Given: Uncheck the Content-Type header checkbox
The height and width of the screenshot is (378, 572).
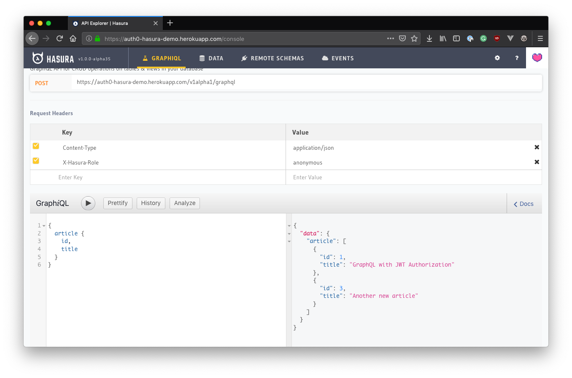Looking at the screenshot, I should [x=36, y=146].
